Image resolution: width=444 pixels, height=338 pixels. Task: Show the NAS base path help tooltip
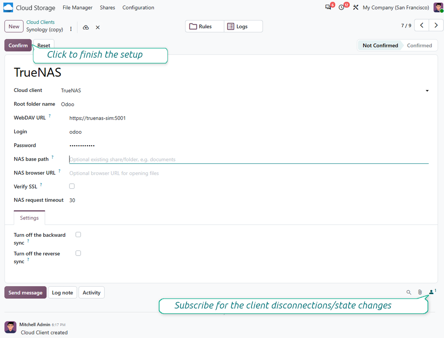[52, 157]
